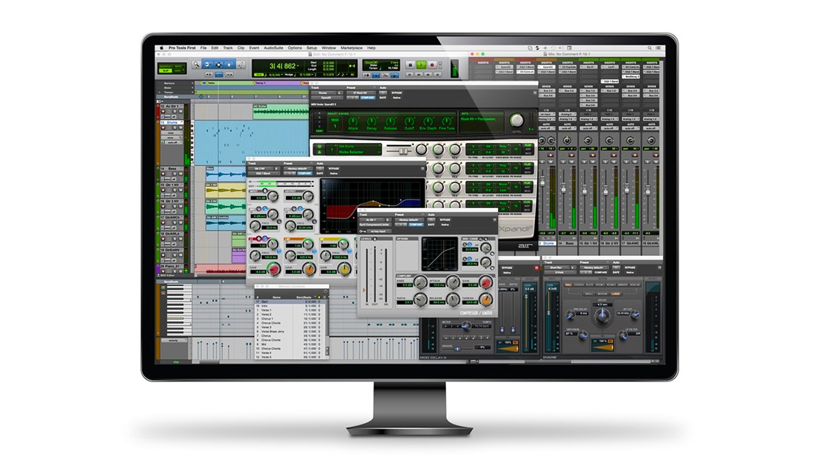Click the red LF Gain knob in EQ
The width and height of the screenshot is (821, 462).
click(x=274, y=269)
